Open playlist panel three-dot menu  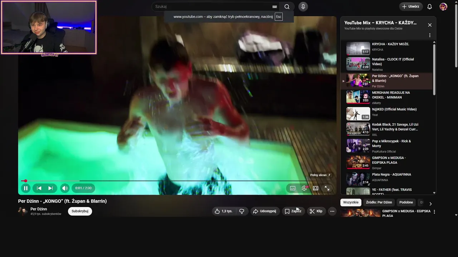[430, 35]
